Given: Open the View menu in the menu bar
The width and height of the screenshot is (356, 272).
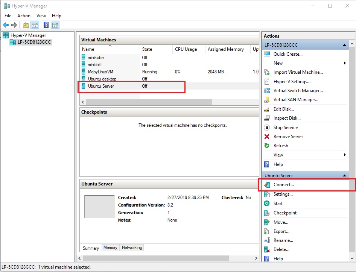Looking at the screenshot, I should 41,16.
